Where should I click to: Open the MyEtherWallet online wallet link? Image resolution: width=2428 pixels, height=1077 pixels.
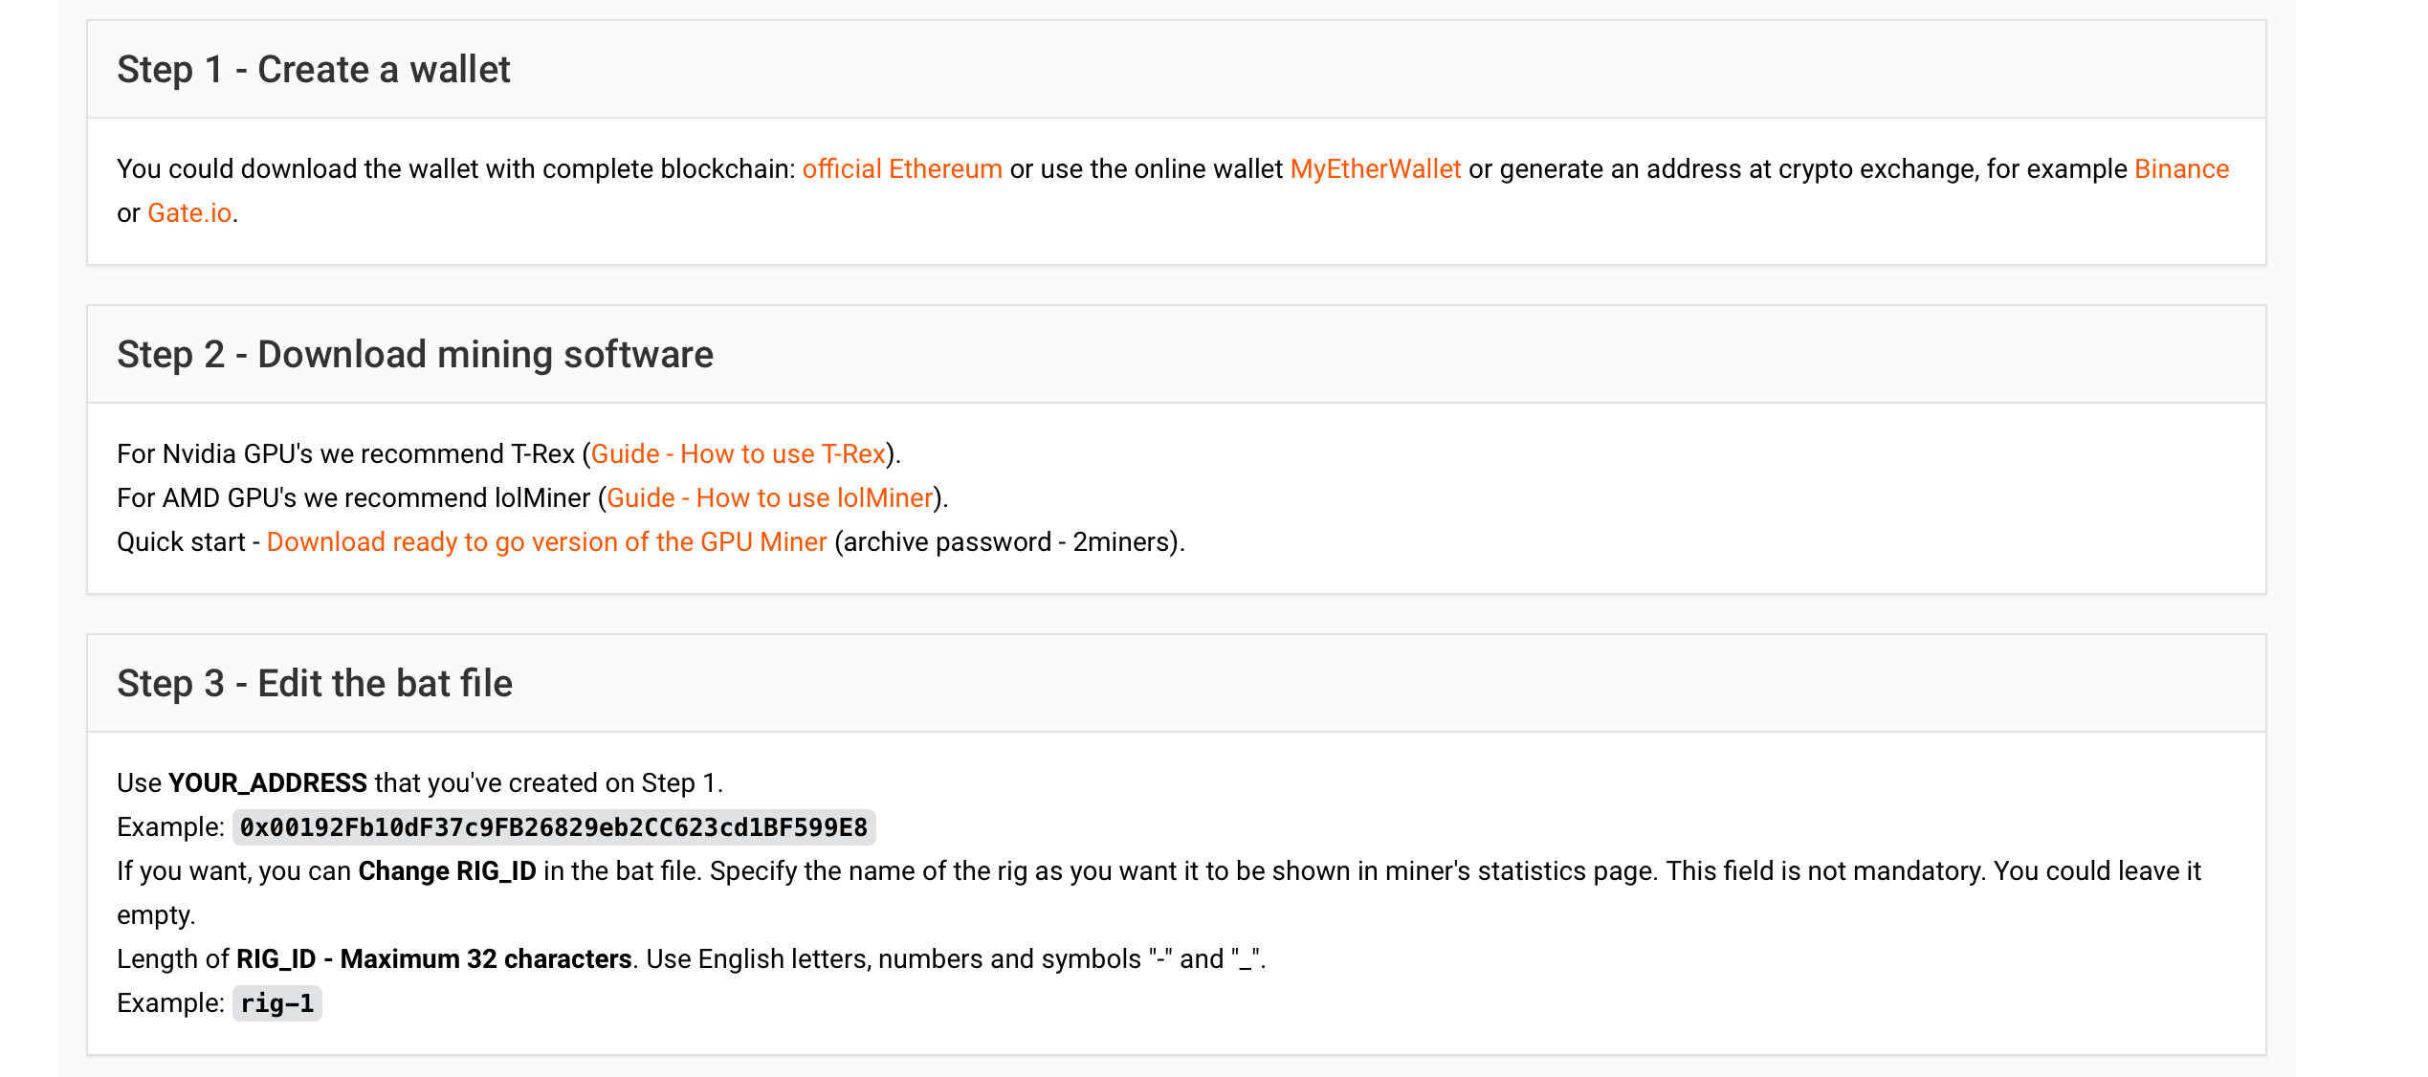pyautogui.click(x=1375, y=169)
